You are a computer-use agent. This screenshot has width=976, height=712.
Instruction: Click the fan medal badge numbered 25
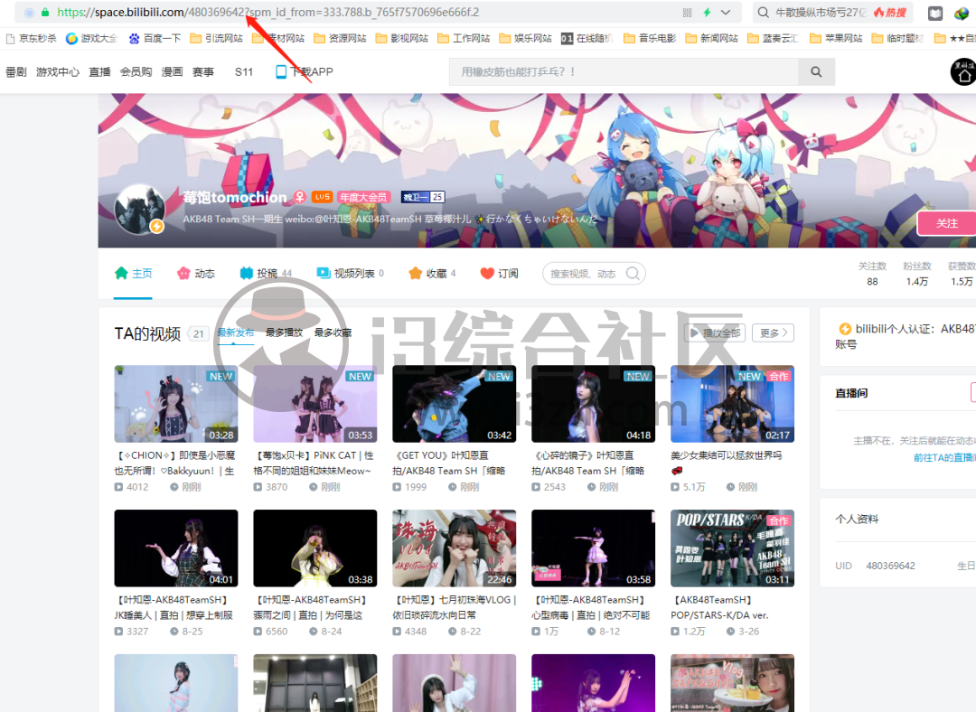point(423,197)
